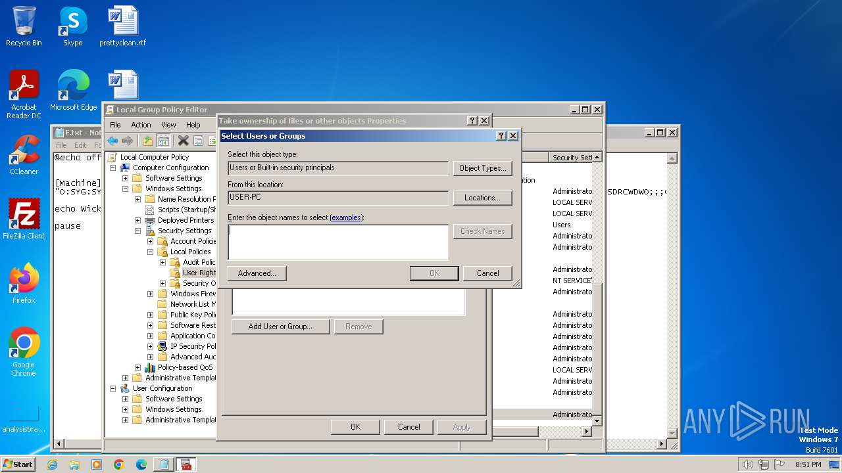
Task: Select Scripts (Startup/Shutdown) tree item
Action: pyautogui.click(x=186, y=210)
